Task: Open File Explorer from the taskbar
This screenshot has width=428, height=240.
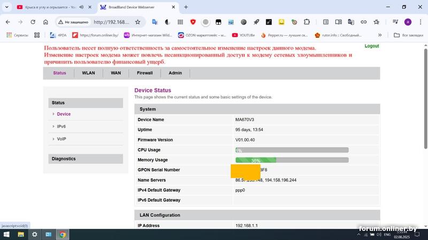Action: pyautogui.click(x=21, y=235)
